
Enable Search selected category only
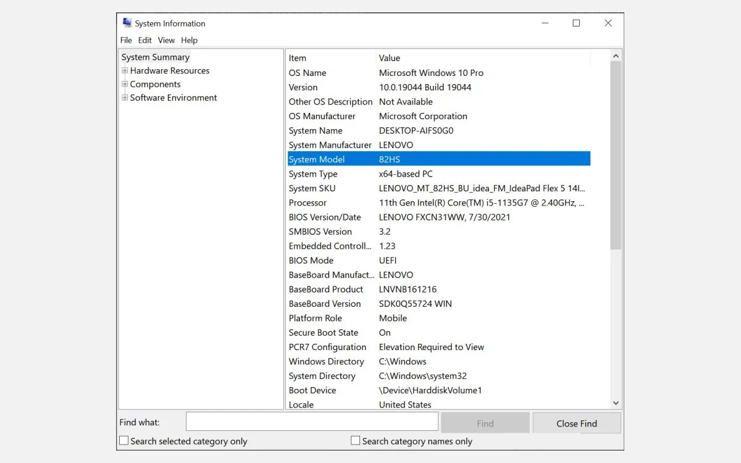tap(124, 440)
